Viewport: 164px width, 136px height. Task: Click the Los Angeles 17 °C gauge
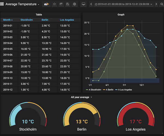coord(136,114)
